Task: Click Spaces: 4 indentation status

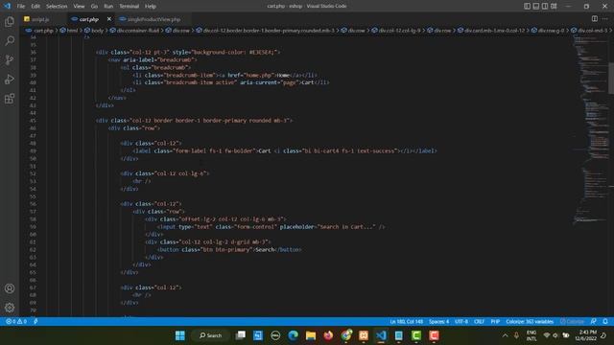Action: [x=438, y=321]
